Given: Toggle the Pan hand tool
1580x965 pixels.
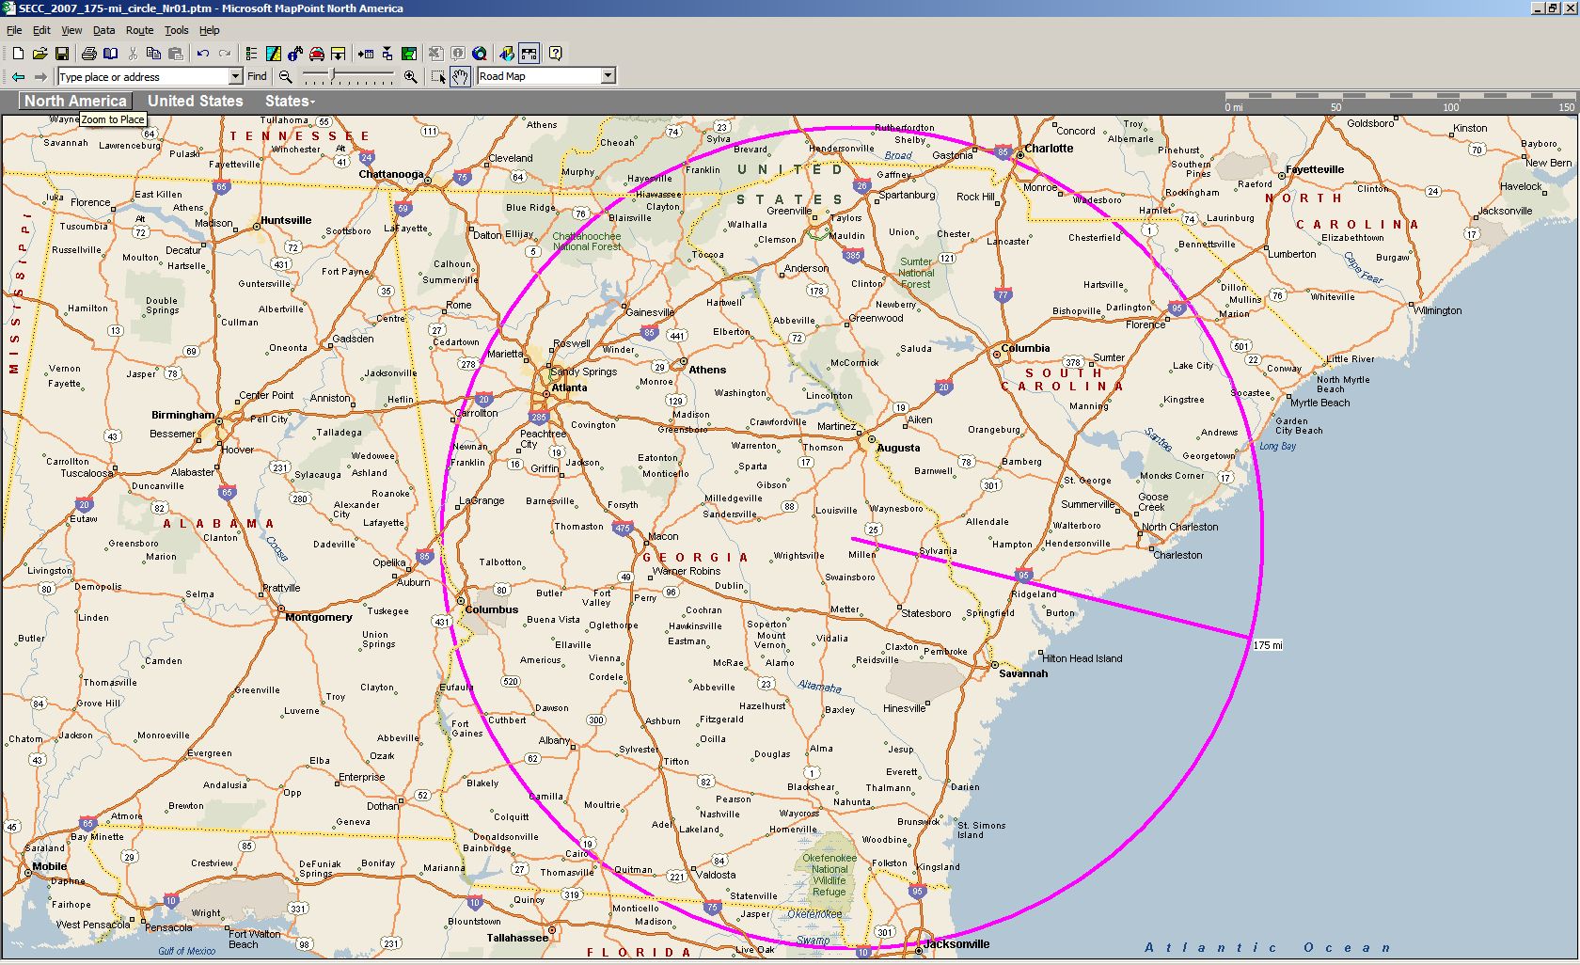Looking at the screenshot, I should point(460,77).
